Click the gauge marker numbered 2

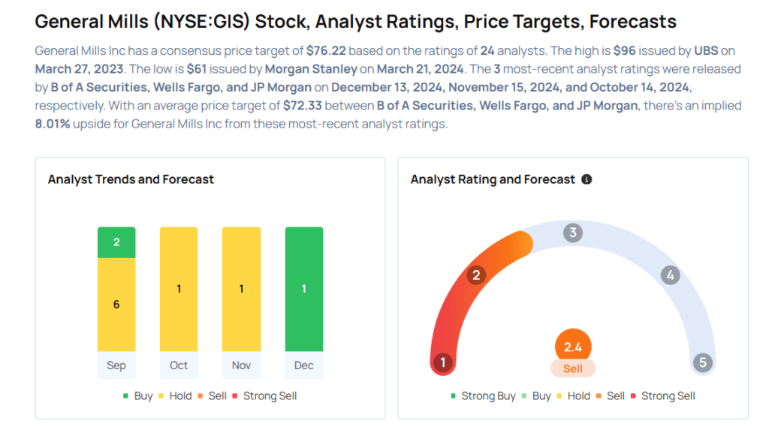(475, 275)
